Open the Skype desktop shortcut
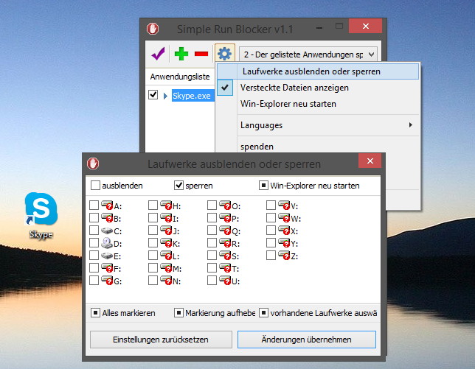This screenshot has height=369, width=475. [x=41, y=216]
